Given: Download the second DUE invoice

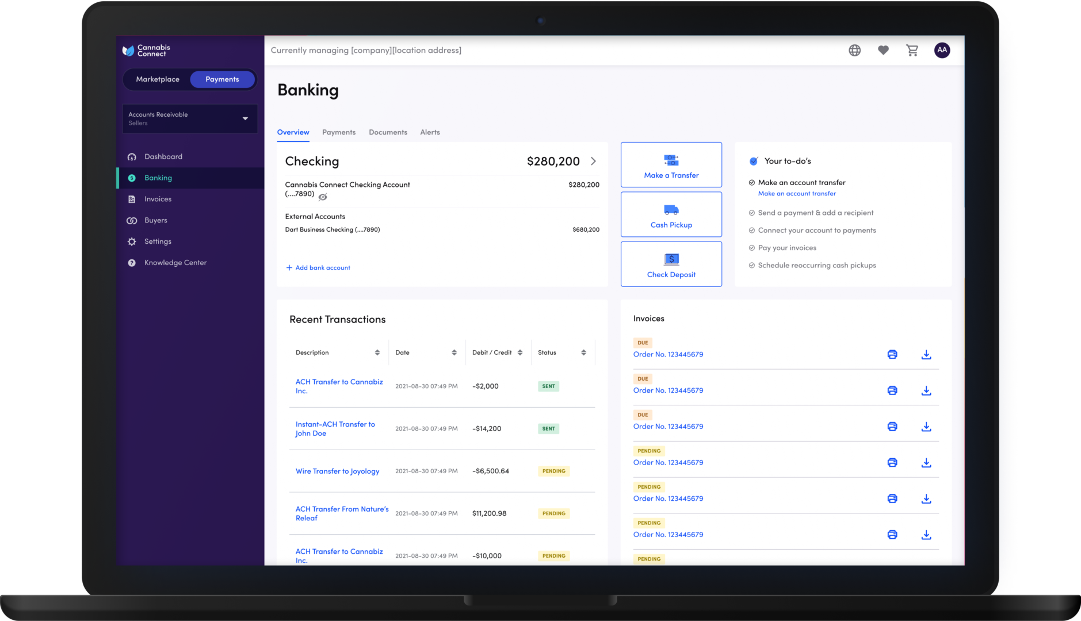Looking at the screenshot, I should [x=926, y=390].
